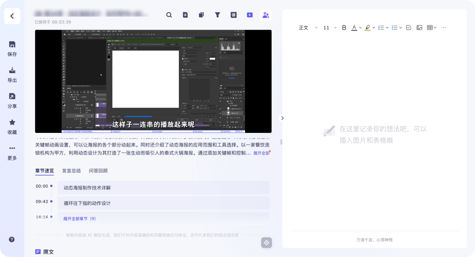Image resolution: width=475 pixels, height=257 pixels.
Task: Collapse the notes panel with the arrow
Action: pyautogui.click(x=282, y=118)
